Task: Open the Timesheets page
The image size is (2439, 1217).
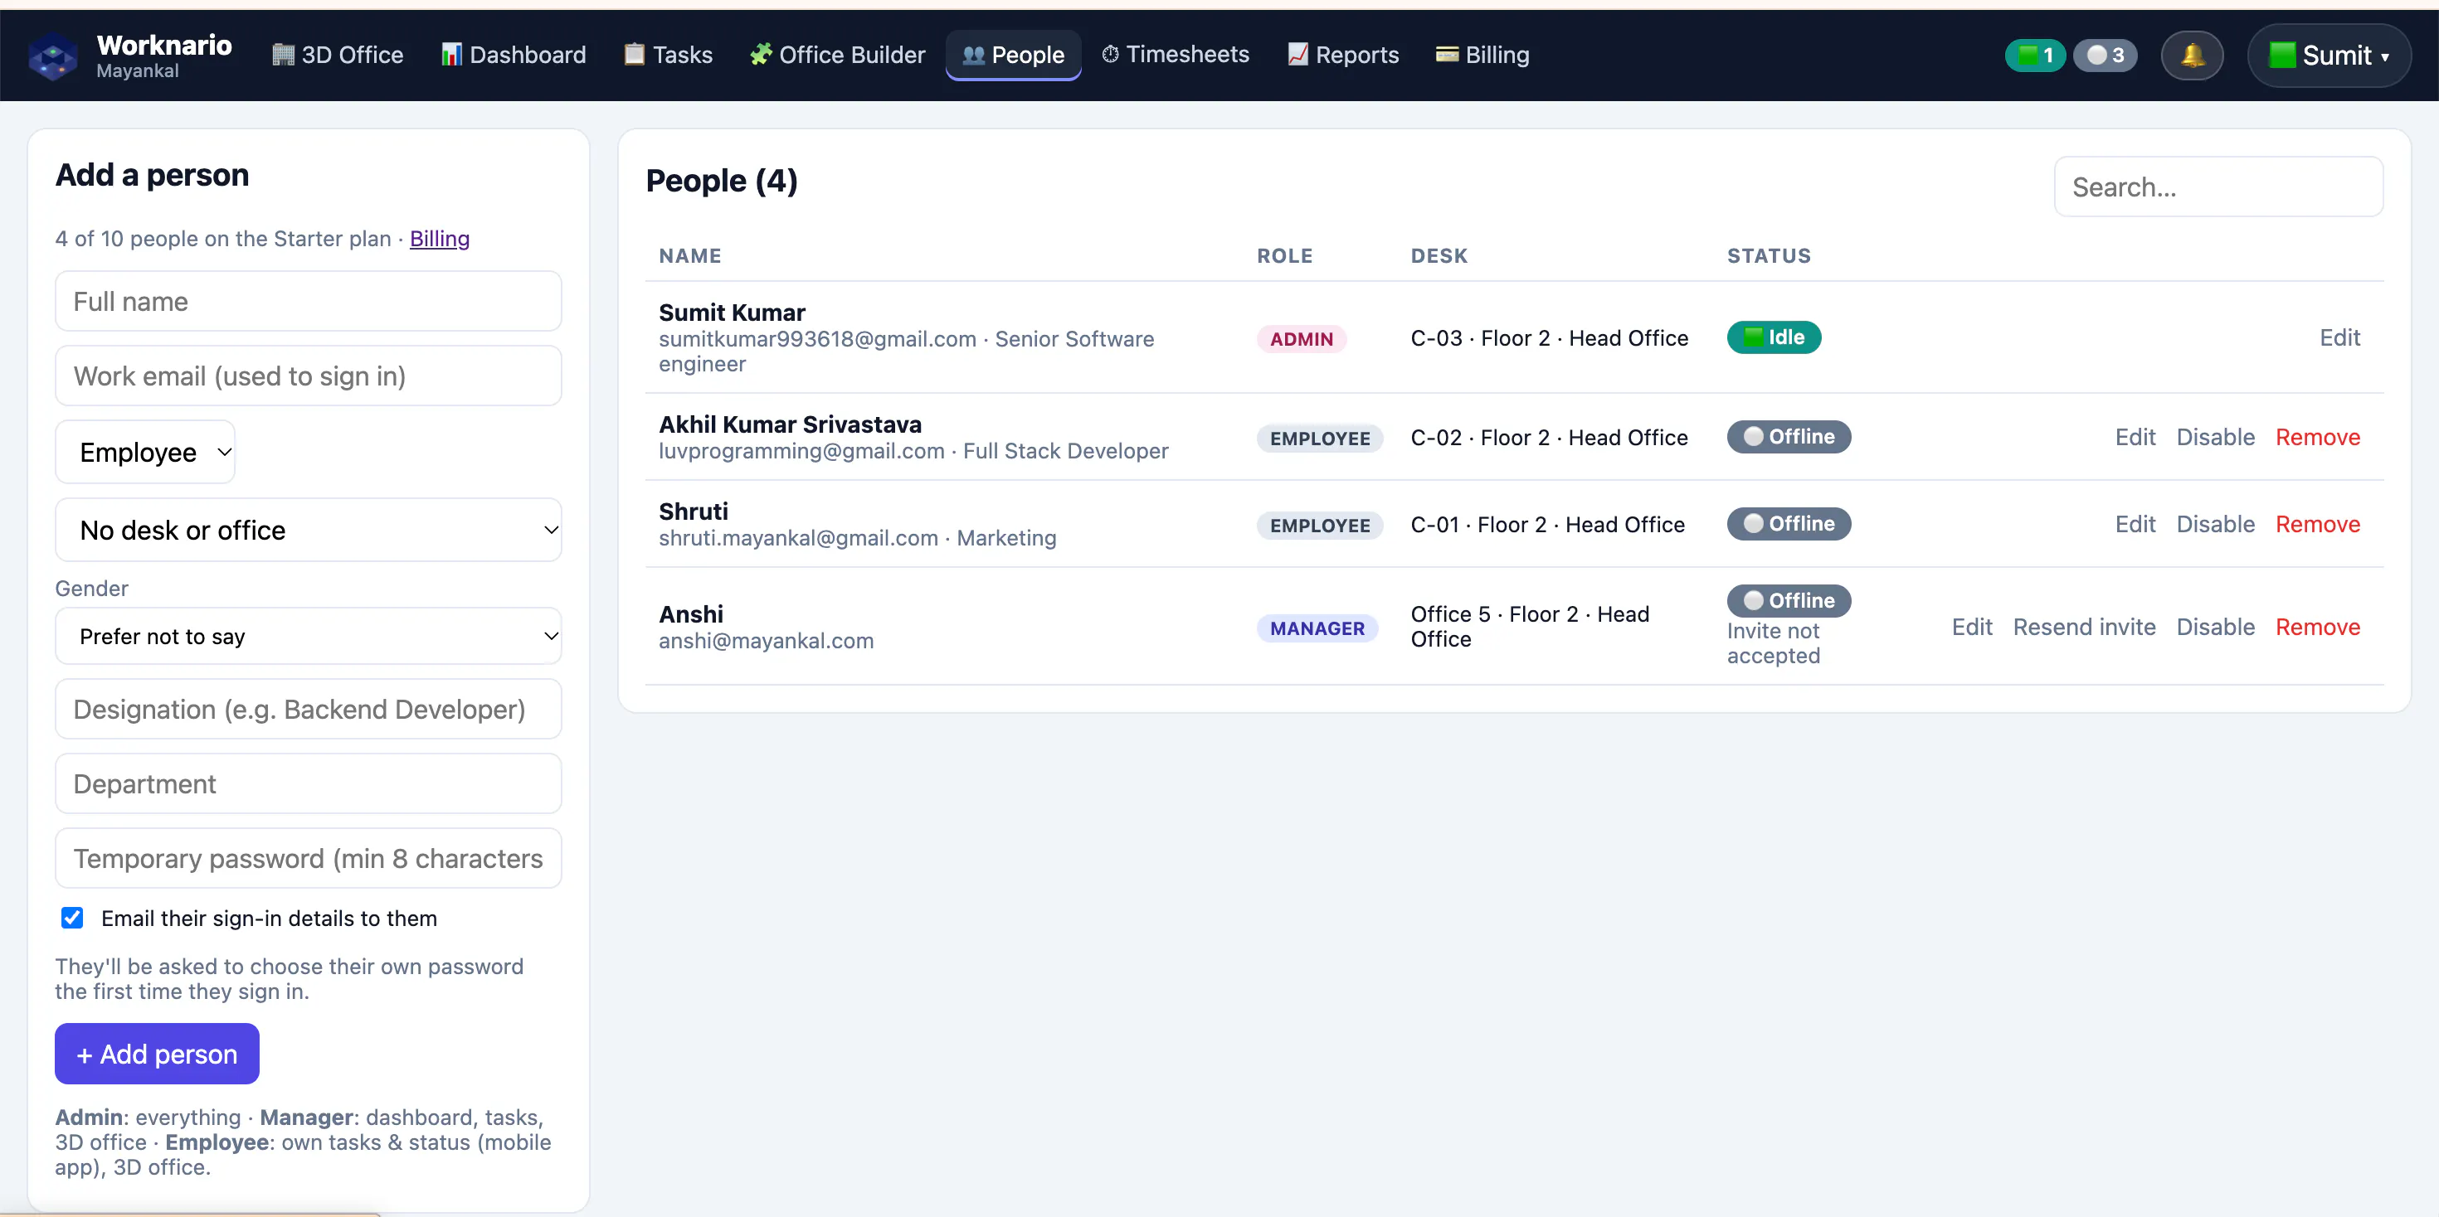Action: (1175, 55)
